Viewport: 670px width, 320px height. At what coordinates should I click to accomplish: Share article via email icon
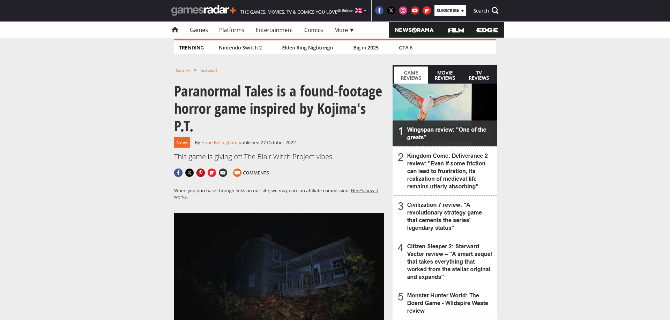tap(223, 173)
